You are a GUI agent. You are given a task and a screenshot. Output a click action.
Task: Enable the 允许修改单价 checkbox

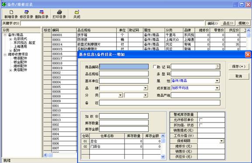[200, 120]
